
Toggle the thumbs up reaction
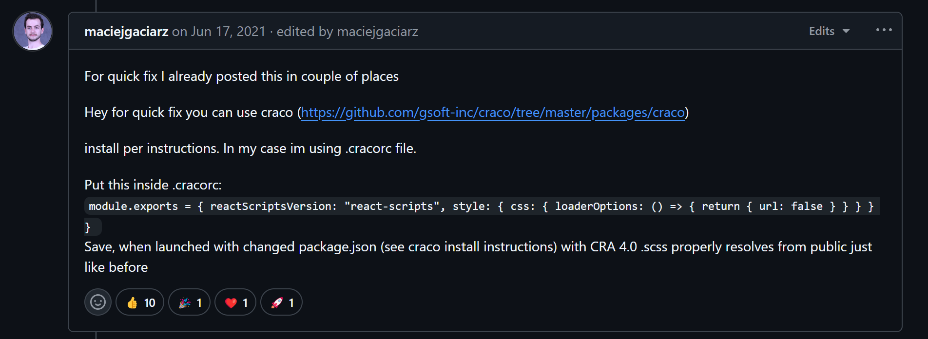pyautogui.click(x=140, y=302)
